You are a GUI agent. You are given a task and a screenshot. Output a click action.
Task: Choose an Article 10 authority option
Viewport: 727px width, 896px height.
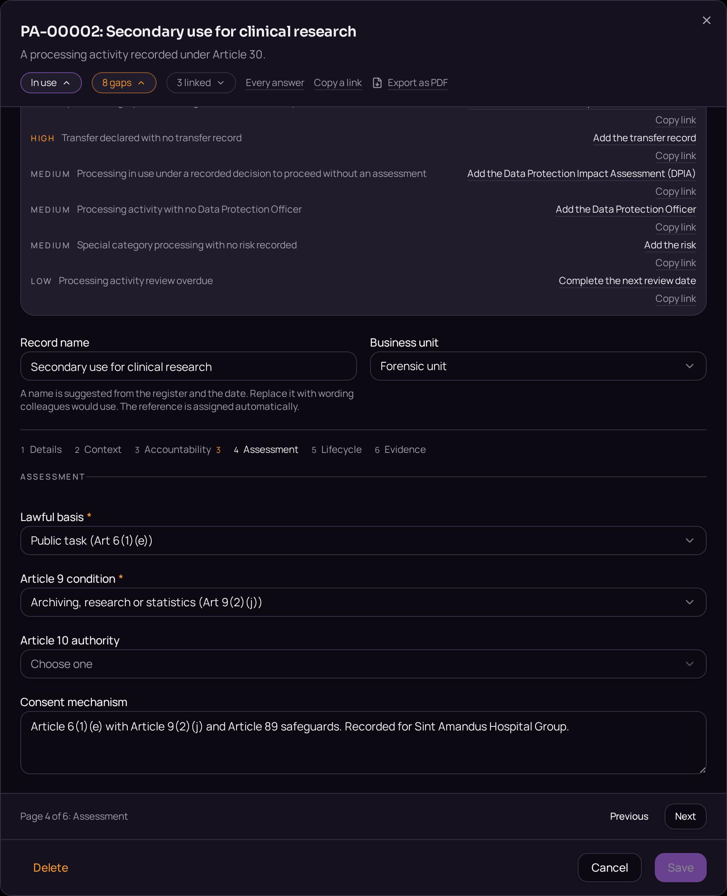[x=363, y=664]
